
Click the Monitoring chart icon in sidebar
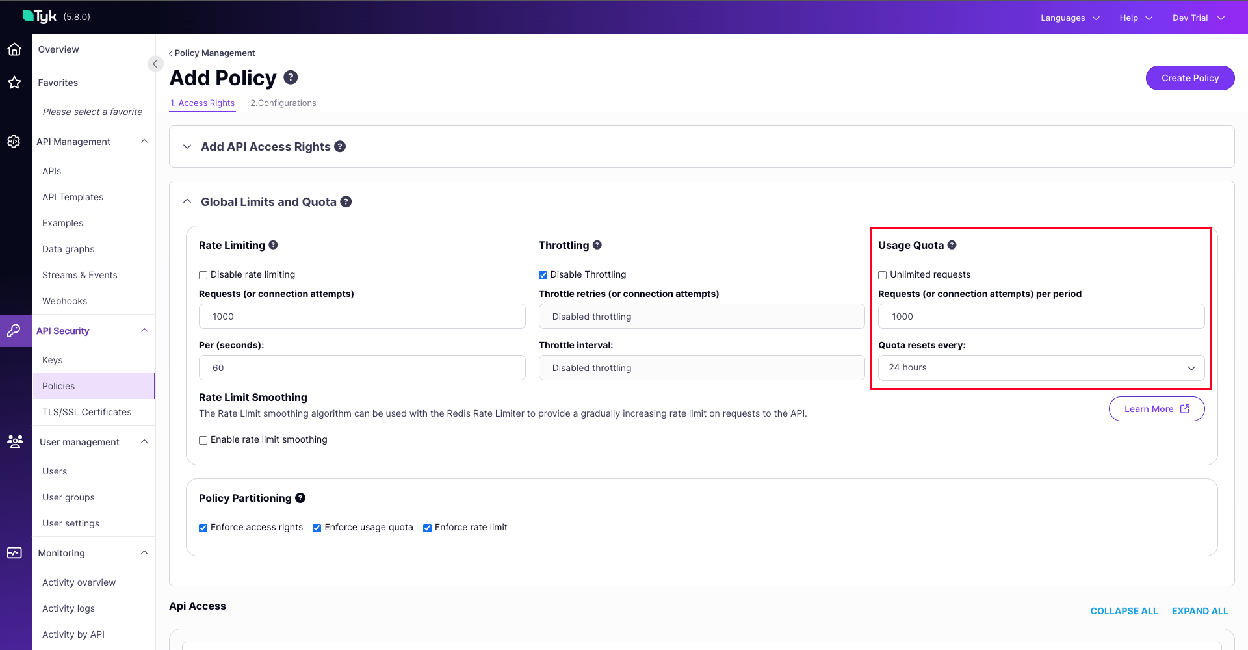[x=14, y=552]
